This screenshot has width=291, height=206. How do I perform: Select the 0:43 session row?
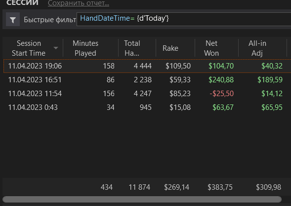147,107
